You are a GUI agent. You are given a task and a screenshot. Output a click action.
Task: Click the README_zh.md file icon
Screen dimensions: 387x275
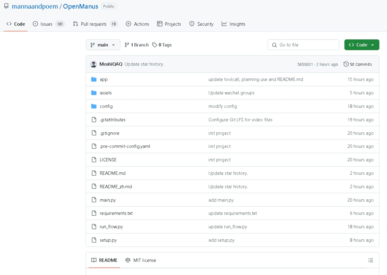94,187
